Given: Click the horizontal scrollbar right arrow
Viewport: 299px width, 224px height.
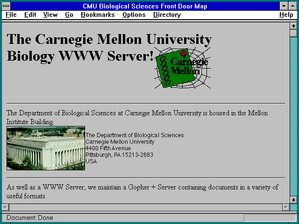Looking at the screenshot, I should click(285, 207).
